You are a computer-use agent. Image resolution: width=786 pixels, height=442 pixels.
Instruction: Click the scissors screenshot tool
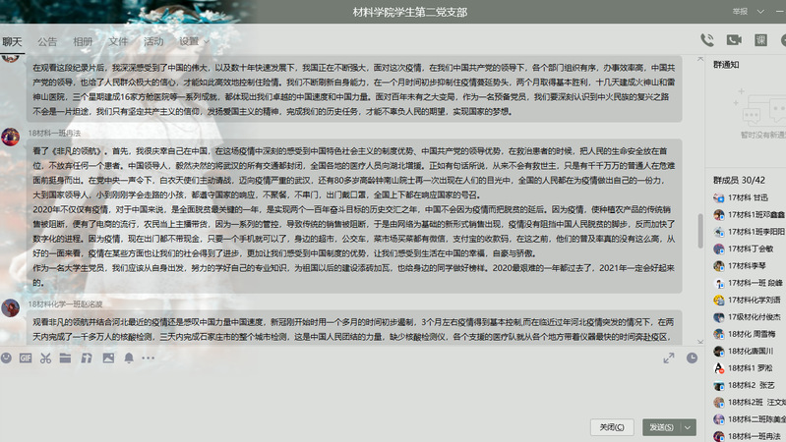coord(45,359)
